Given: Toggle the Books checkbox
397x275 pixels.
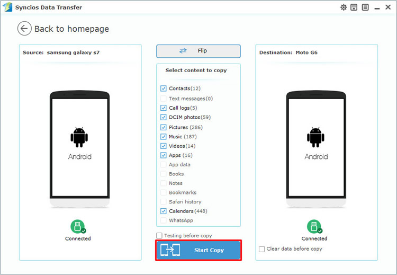Looking at the screenshot, I should [164, 174].
